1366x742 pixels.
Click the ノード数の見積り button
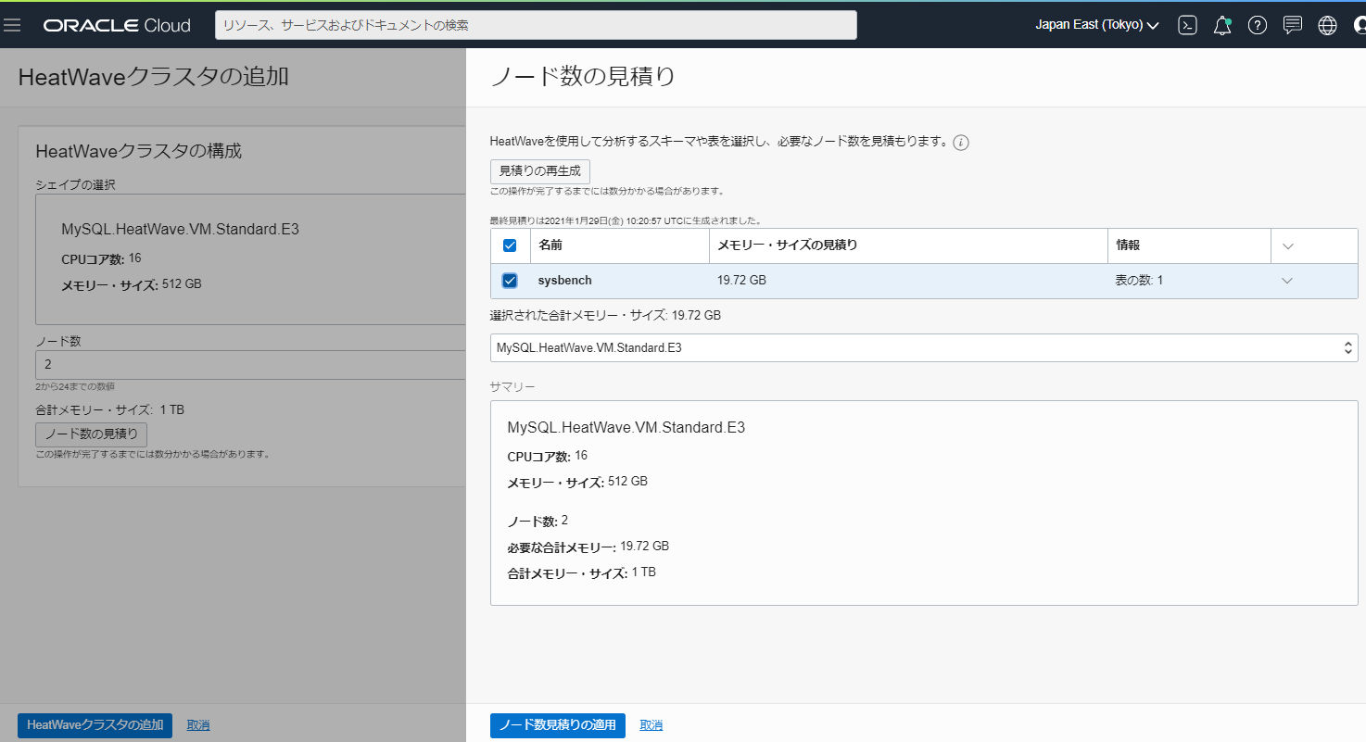pos(91,434)
